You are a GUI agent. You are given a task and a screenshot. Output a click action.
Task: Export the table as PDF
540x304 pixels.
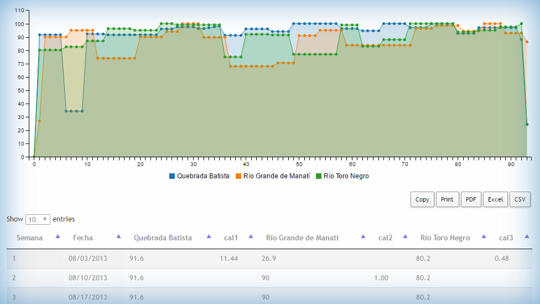(470, 199)
